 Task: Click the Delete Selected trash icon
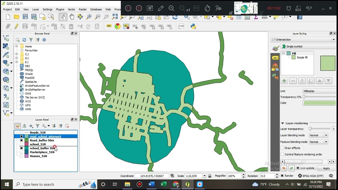71,26
